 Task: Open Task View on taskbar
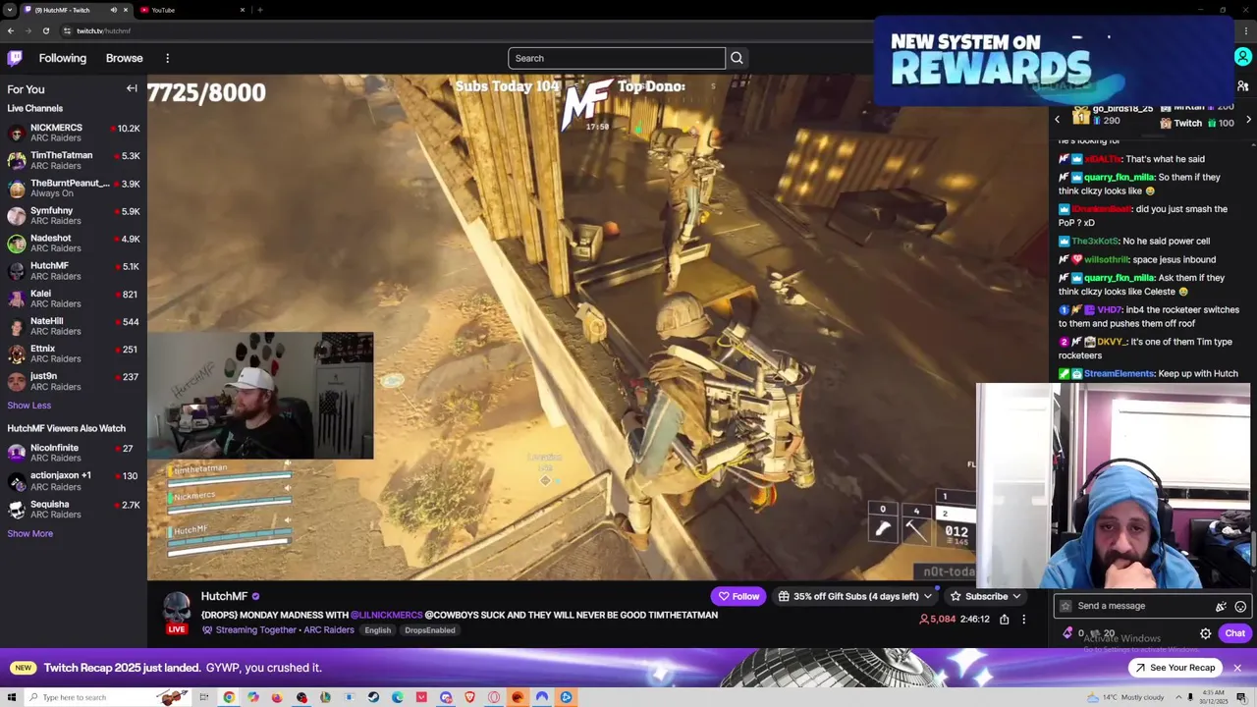[204, 697]
